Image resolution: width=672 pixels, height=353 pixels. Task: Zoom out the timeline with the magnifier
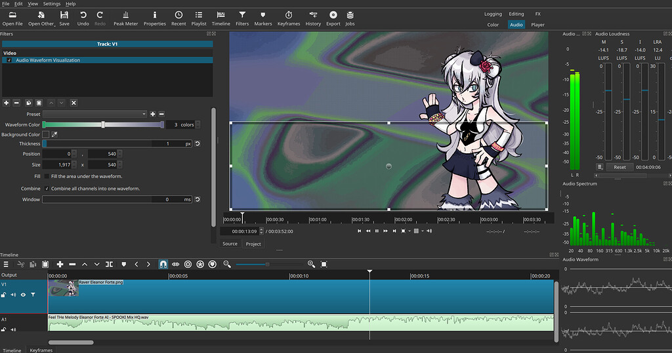coord(227,265)
